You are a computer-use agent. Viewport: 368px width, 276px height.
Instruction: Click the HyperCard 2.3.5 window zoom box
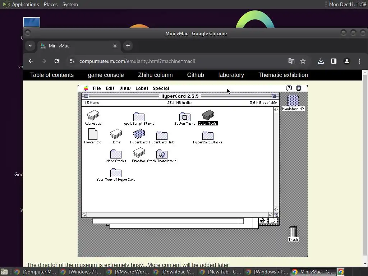tap(274, 96)
